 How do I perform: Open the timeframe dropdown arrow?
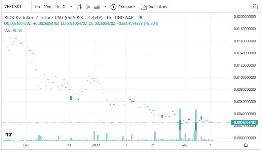point(71,7)
